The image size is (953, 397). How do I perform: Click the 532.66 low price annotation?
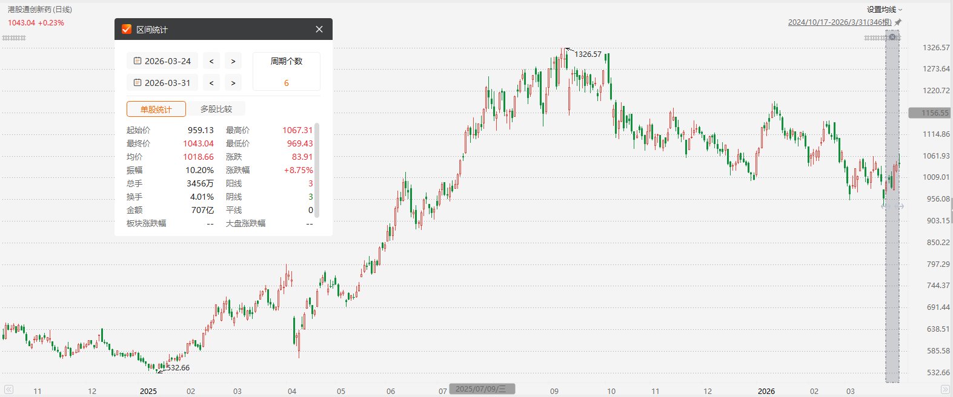tap(178, 367)
